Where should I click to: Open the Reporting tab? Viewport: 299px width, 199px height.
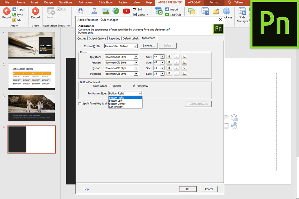114,39
